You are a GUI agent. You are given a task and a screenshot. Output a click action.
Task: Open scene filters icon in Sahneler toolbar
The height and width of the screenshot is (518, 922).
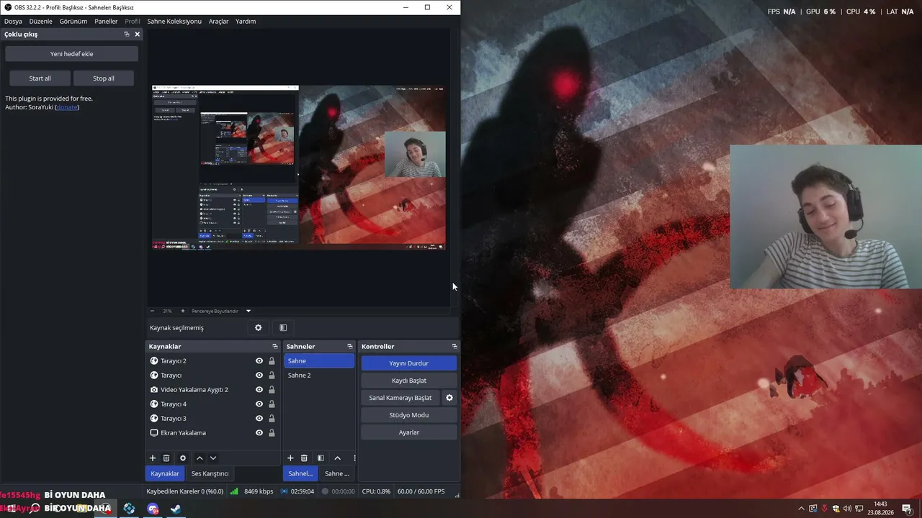[321, 458]
